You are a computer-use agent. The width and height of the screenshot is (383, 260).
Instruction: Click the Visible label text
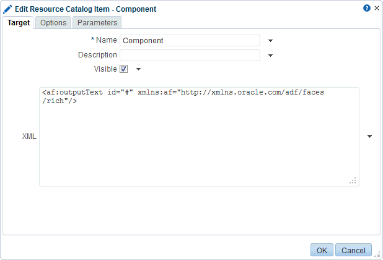point(105,69)
